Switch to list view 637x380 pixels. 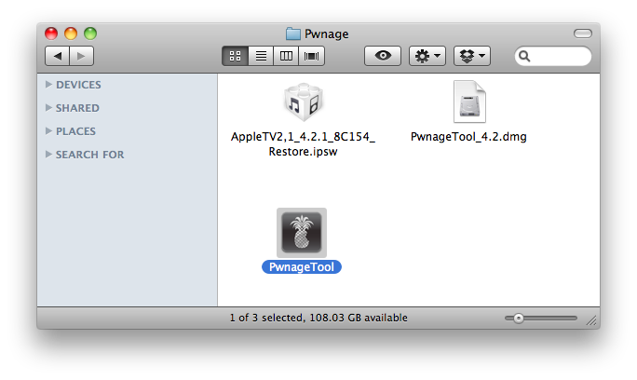[x=261, y=56]
